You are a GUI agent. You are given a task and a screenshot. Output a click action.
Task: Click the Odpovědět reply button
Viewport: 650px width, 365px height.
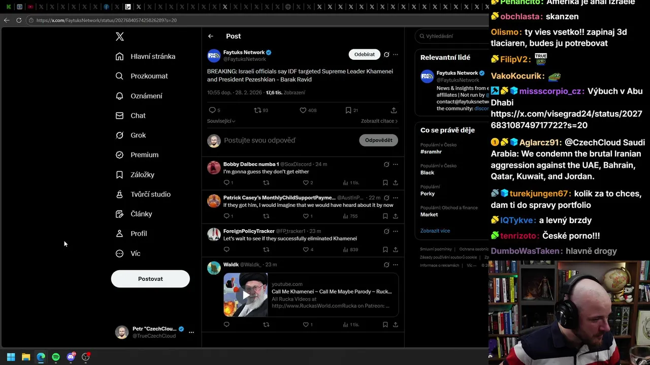coord(378,140)
